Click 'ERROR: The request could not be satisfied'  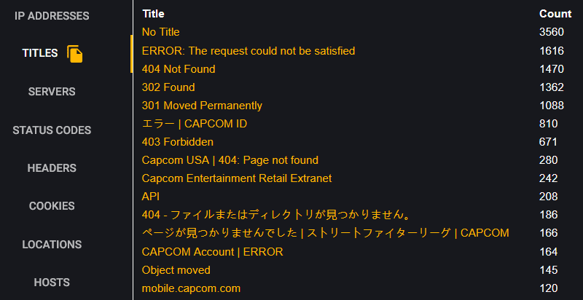point(249,51)
